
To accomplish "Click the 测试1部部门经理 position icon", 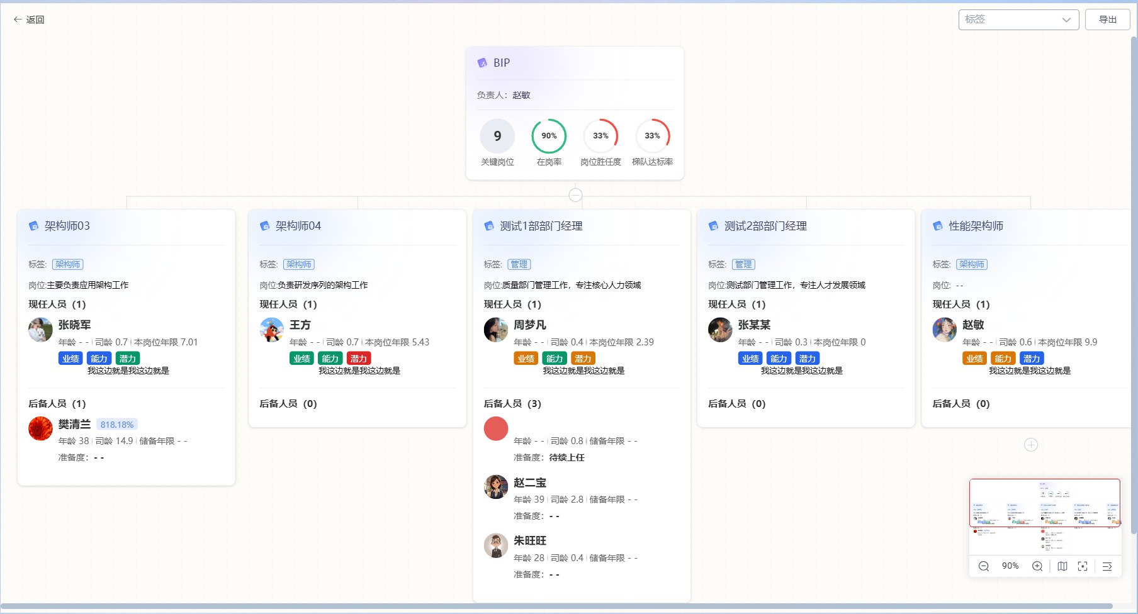I will pos(489,226).
